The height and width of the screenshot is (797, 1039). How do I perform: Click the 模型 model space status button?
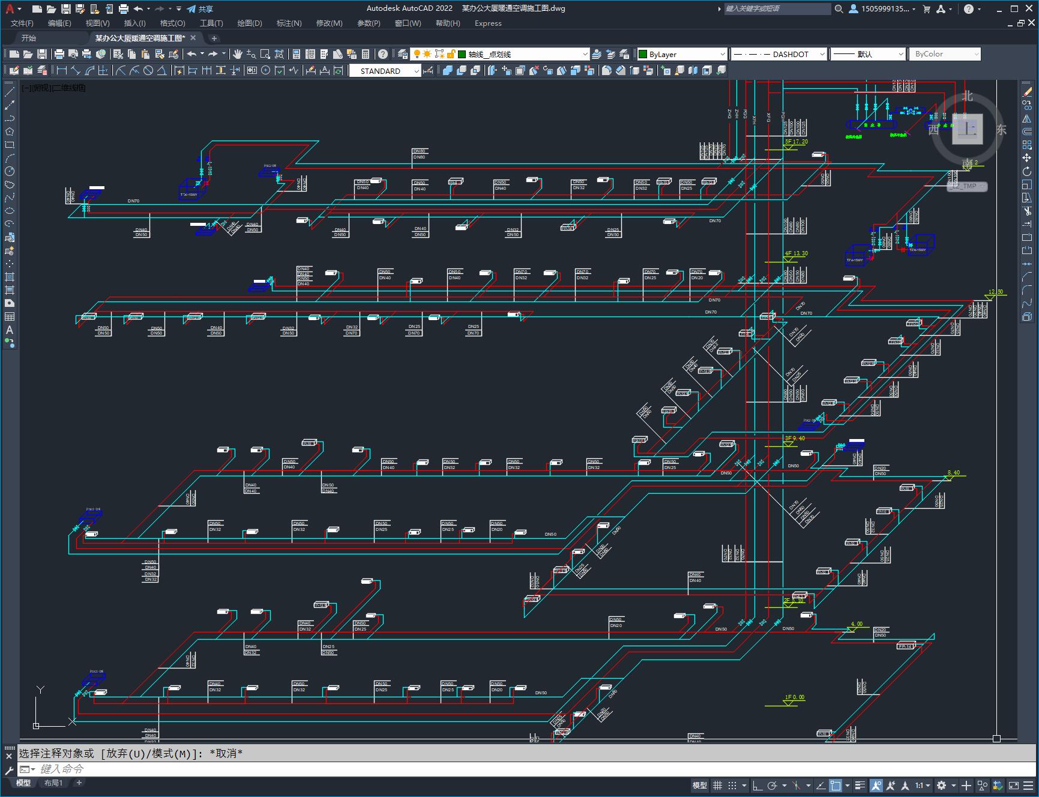[699, 785]
